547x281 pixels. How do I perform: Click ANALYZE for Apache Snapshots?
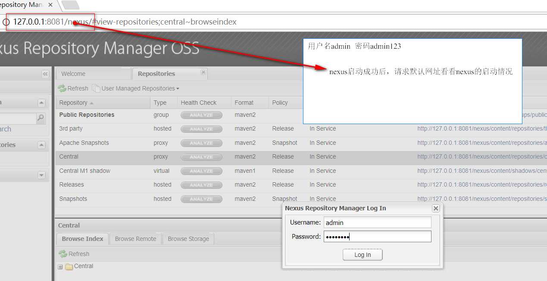click(x=201, y=143)
